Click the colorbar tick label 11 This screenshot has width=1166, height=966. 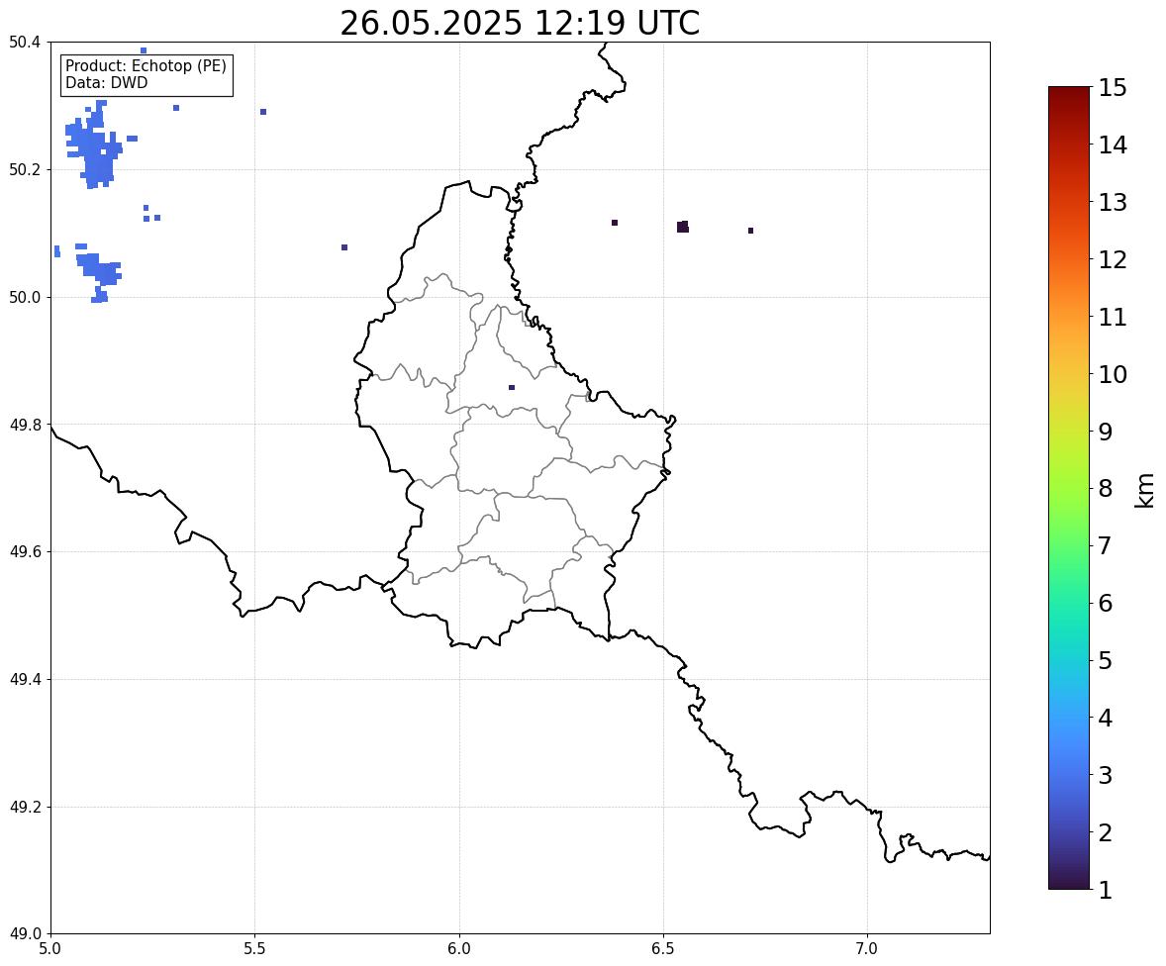tap(1113, 317)
